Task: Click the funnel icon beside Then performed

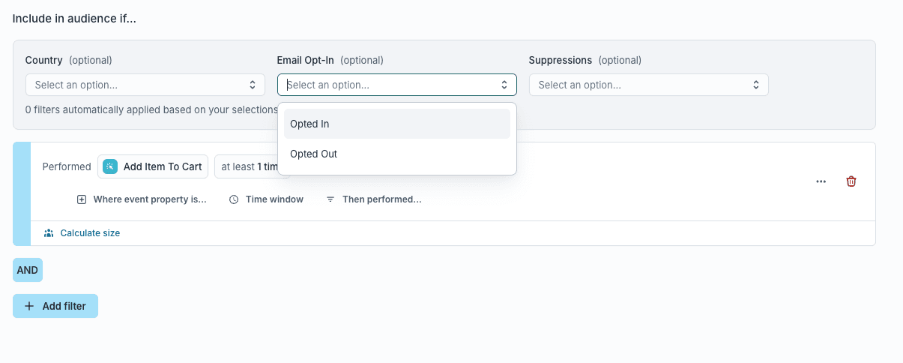Action: click(330, 199)
